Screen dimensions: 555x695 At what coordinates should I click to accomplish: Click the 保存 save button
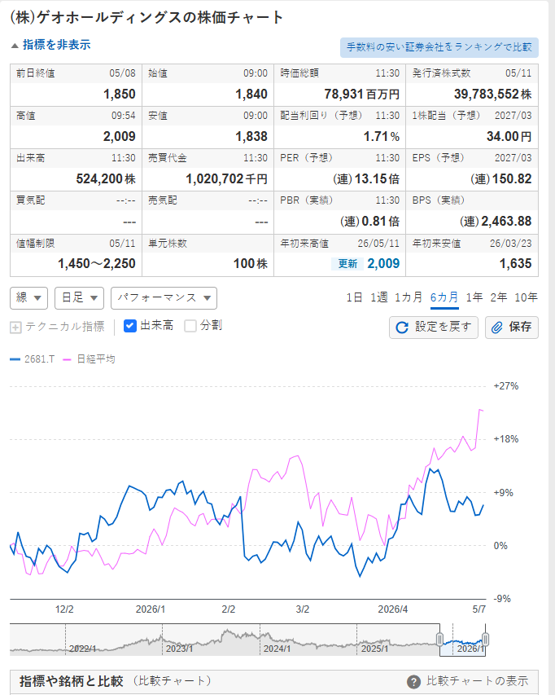pos(512,327)
